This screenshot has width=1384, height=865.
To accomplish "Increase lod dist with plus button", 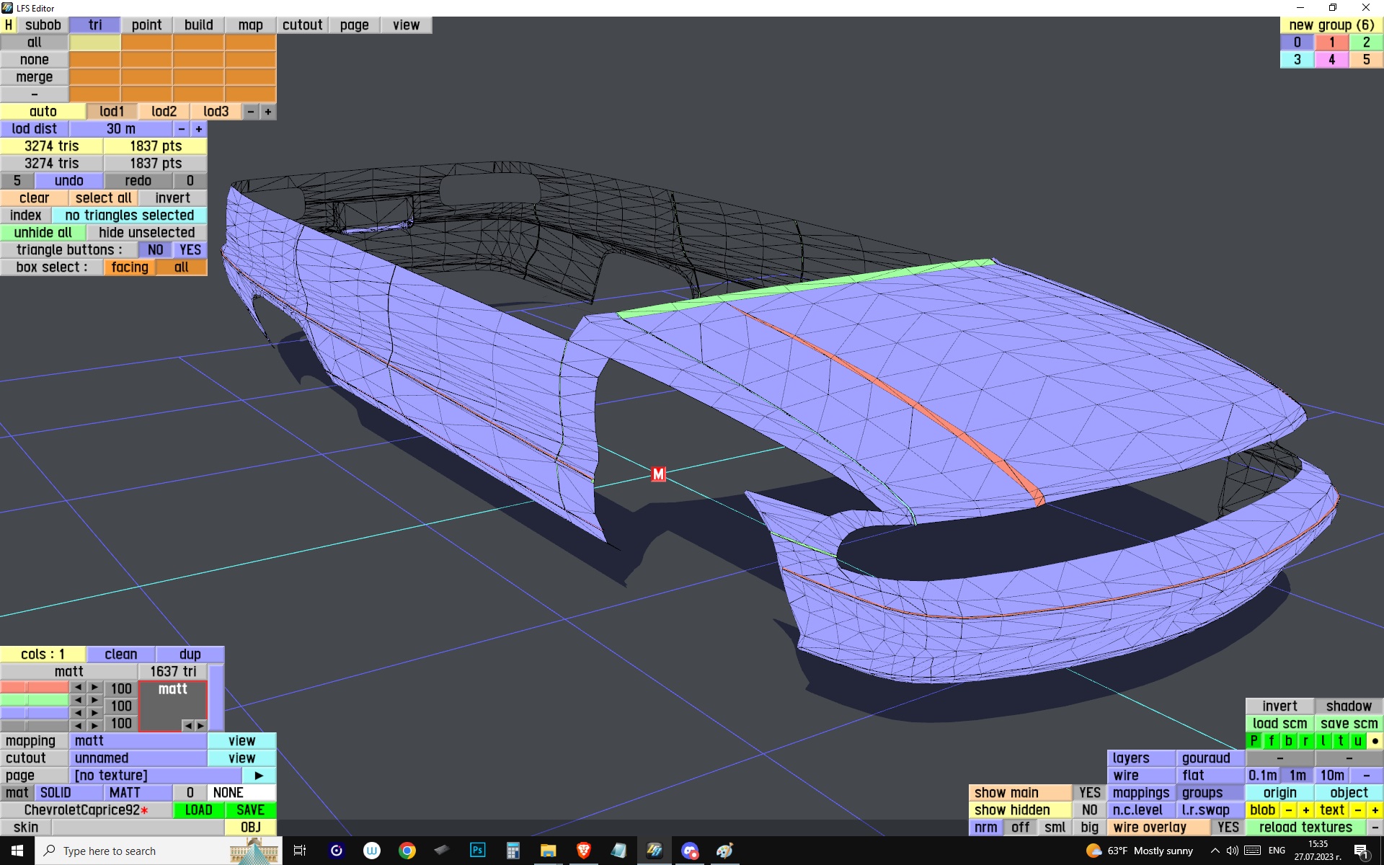I will coord(199,129).
